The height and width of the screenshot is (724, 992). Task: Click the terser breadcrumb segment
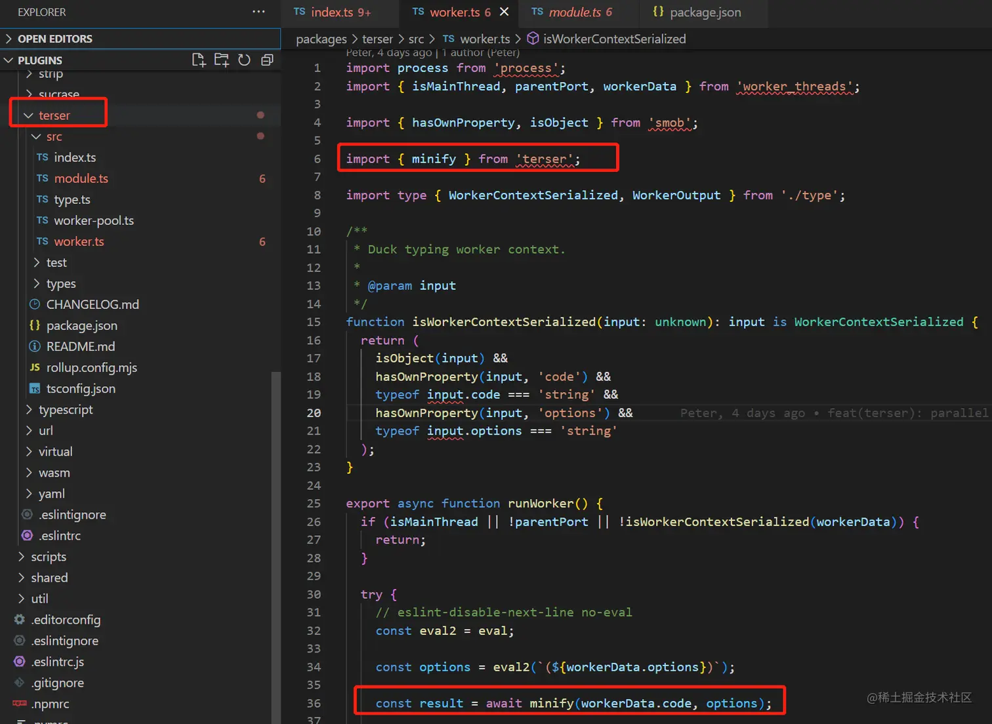(x=377, y=39)
